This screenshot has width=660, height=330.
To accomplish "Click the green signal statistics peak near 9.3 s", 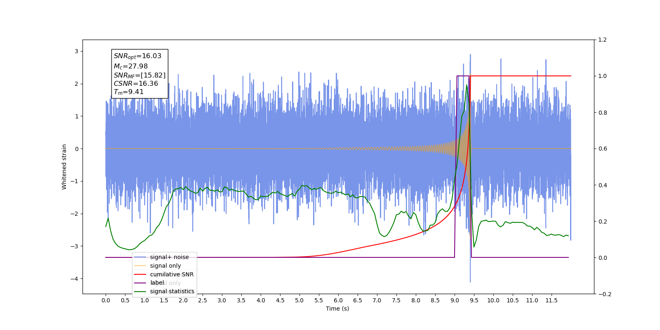I will (x=467, y=85).
